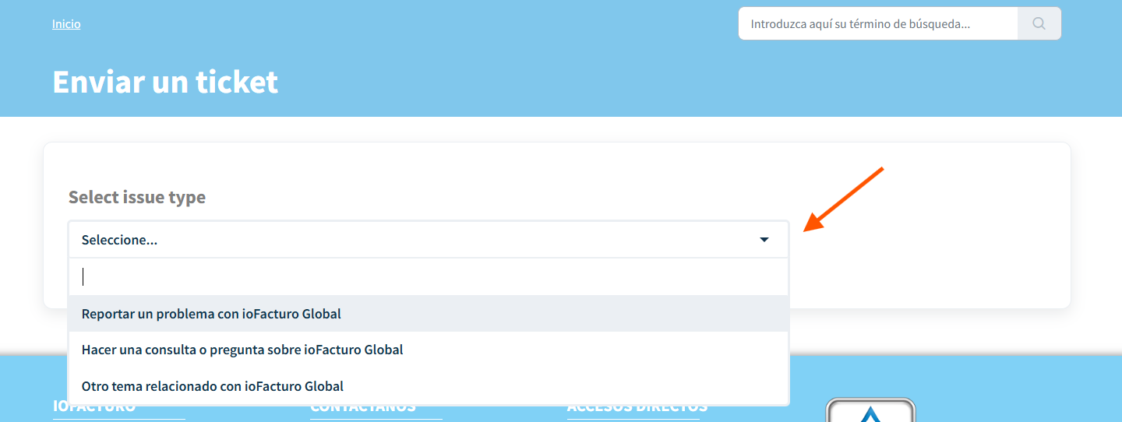
Task: Click the search term input field
Action: 878,23
